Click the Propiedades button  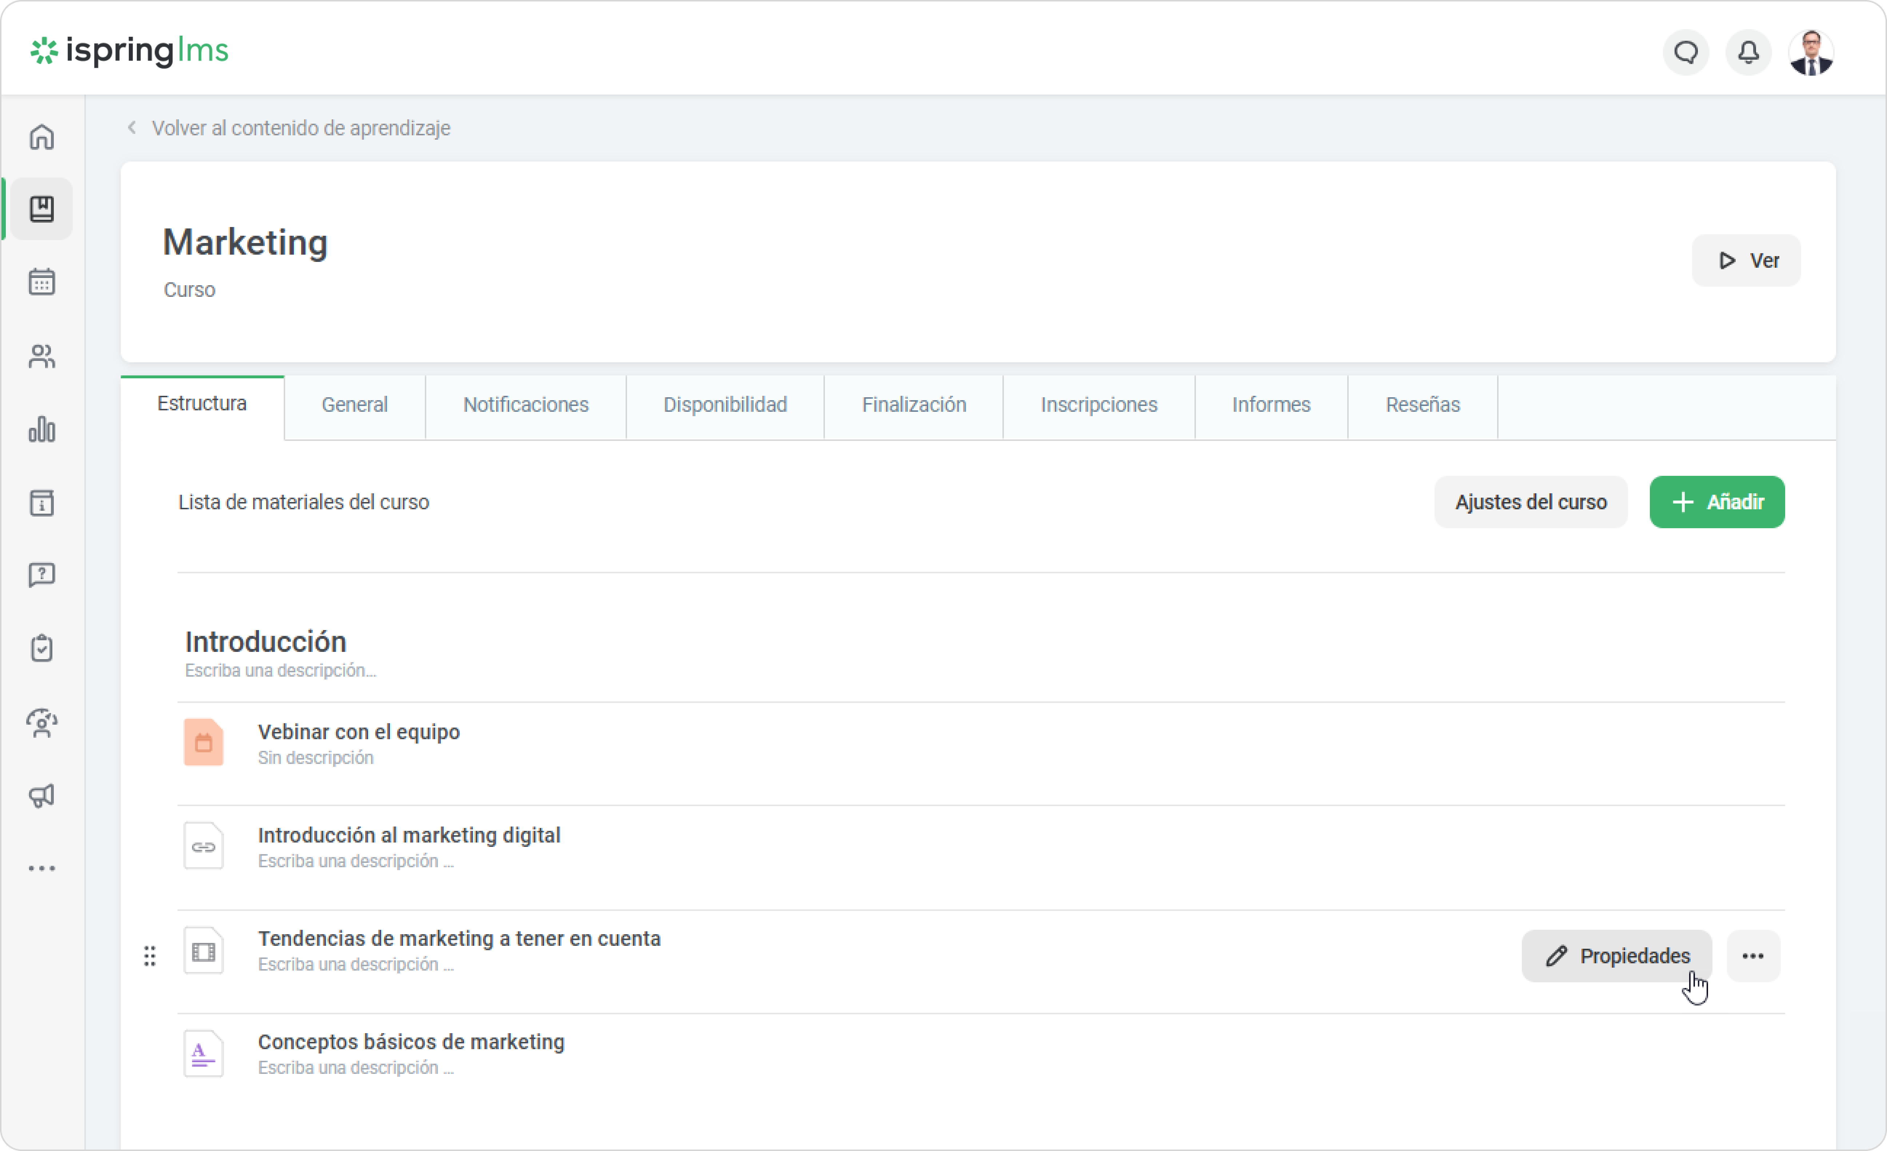[1616, 956]
